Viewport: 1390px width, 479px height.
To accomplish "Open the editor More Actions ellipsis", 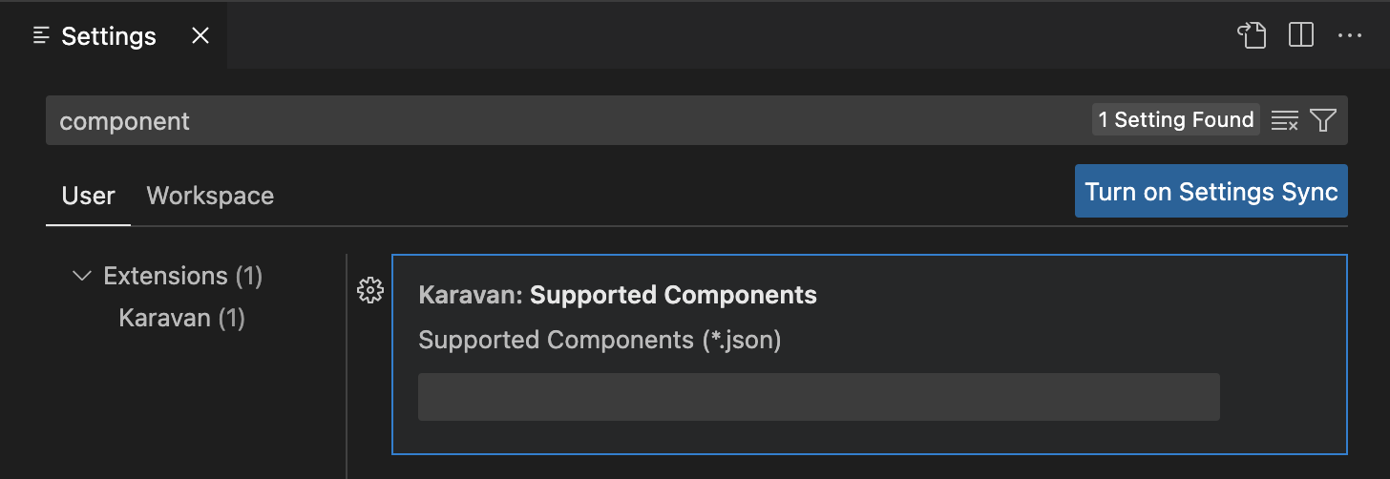I will pyautogui.click(x=1350, y=36).
